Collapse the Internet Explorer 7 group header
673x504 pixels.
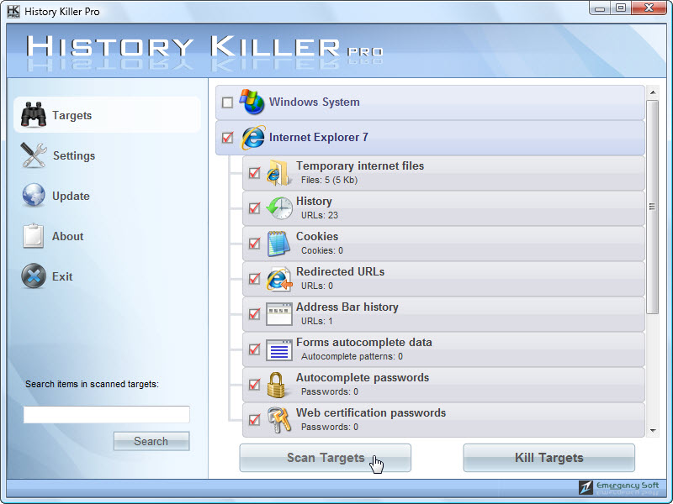tap(318, 138)
